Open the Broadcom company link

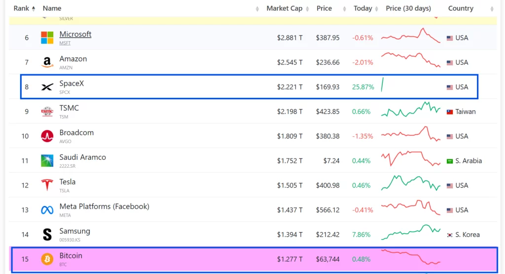click(x=76, y=133)
